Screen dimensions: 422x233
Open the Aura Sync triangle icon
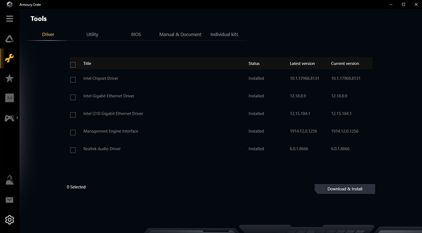(x=10, y=39)
